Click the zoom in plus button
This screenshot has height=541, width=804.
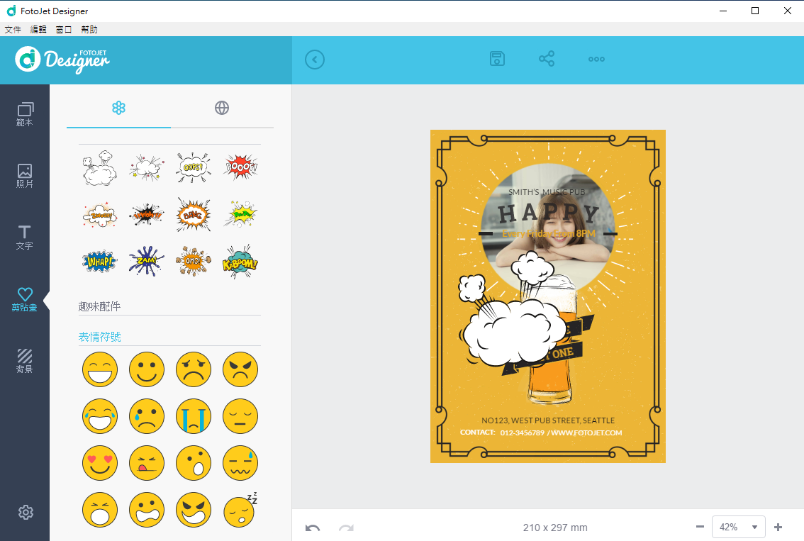tap(778, 527)
